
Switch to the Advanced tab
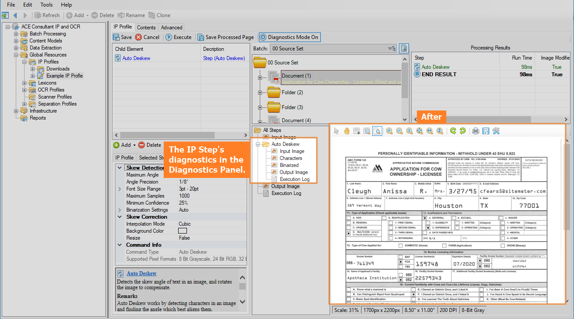pos(171,27)
